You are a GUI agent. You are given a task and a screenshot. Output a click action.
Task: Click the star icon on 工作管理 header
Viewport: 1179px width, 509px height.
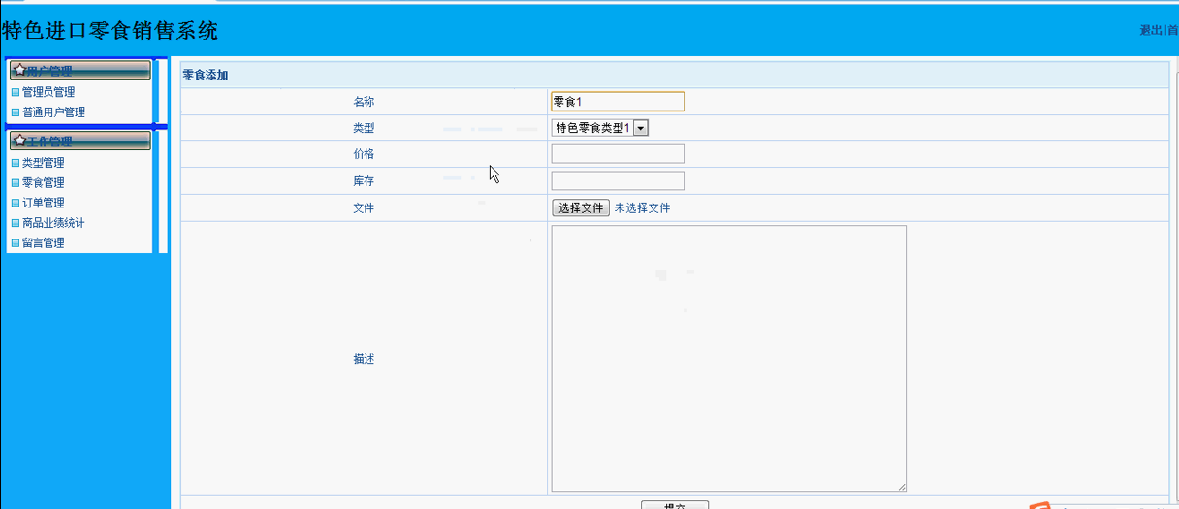(19, 141)
